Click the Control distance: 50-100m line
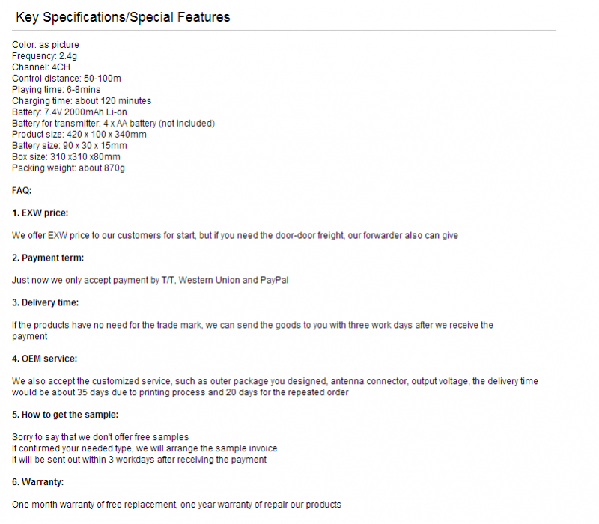Viewport: 599px width, 524px height. point(67,79)
